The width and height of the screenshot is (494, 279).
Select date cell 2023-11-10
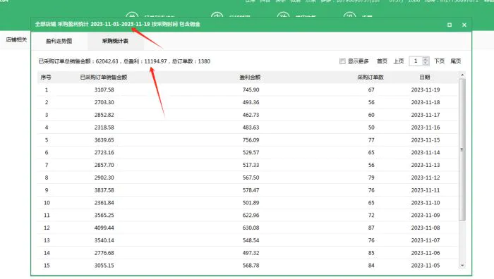[426, 203]
